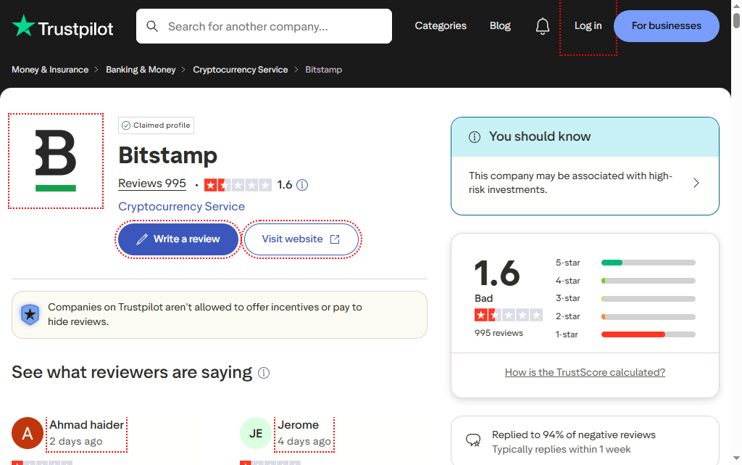The width and height of the screenshot is (742, 465).
Task: Open the notifications bell
Action: (x=543, y=26)
